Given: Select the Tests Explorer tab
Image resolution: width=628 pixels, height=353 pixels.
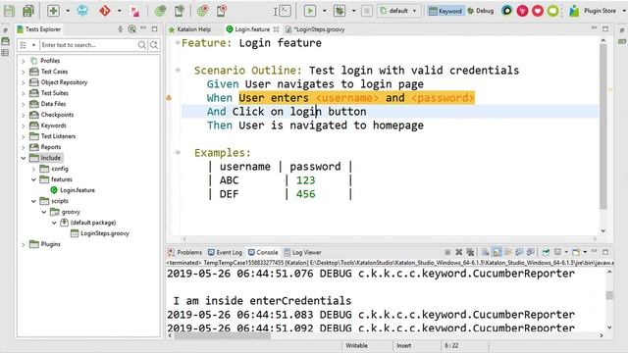Looking at the screenshot, I should (x=39, y=29).
